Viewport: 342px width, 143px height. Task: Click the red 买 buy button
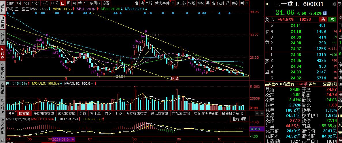click(323, 19)
